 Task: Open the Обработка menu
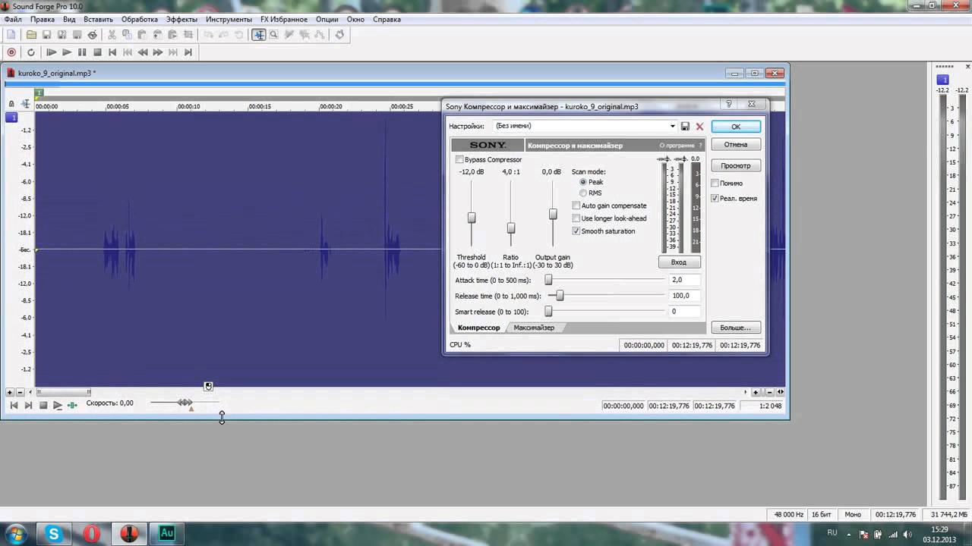140,19
